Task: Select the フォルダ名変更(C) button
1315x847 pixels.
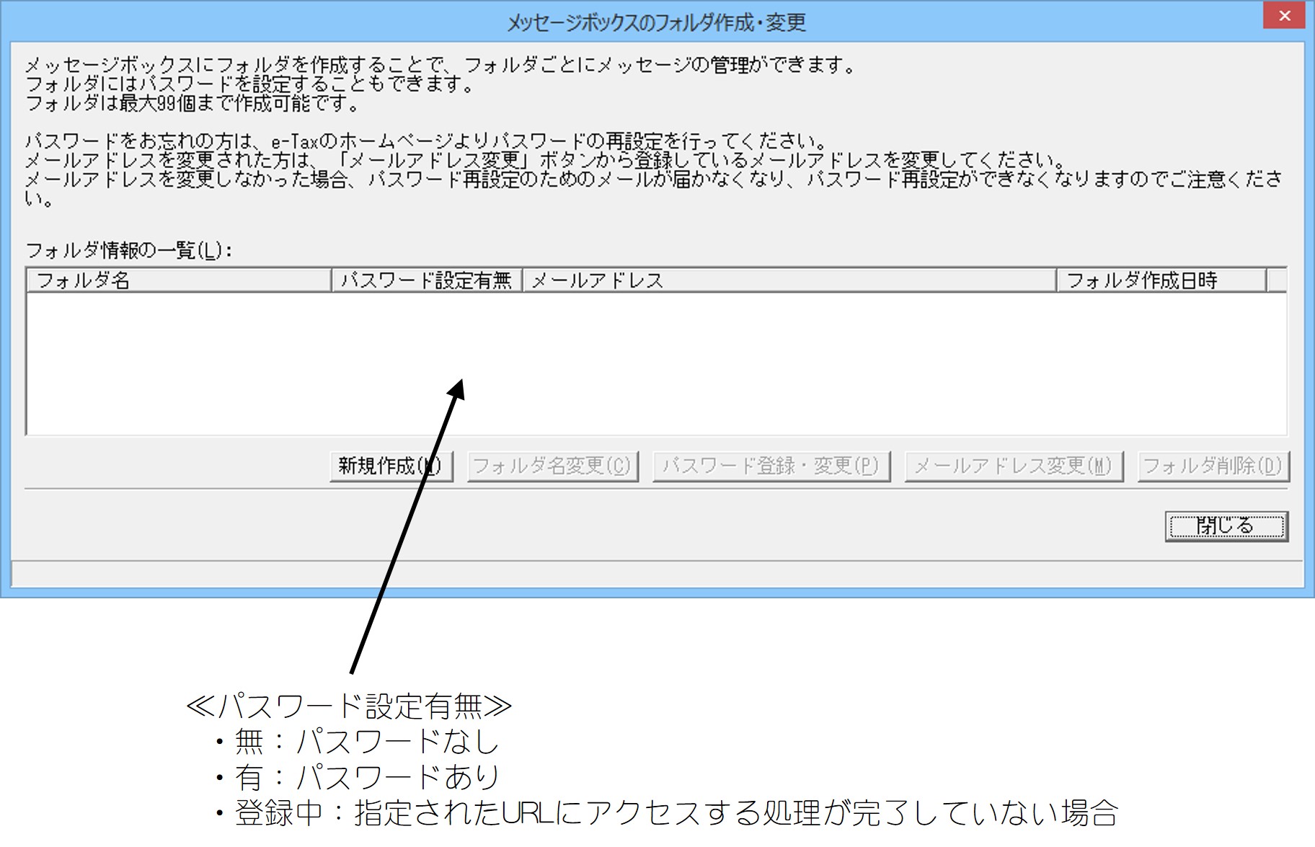Action: click(553, 466)
